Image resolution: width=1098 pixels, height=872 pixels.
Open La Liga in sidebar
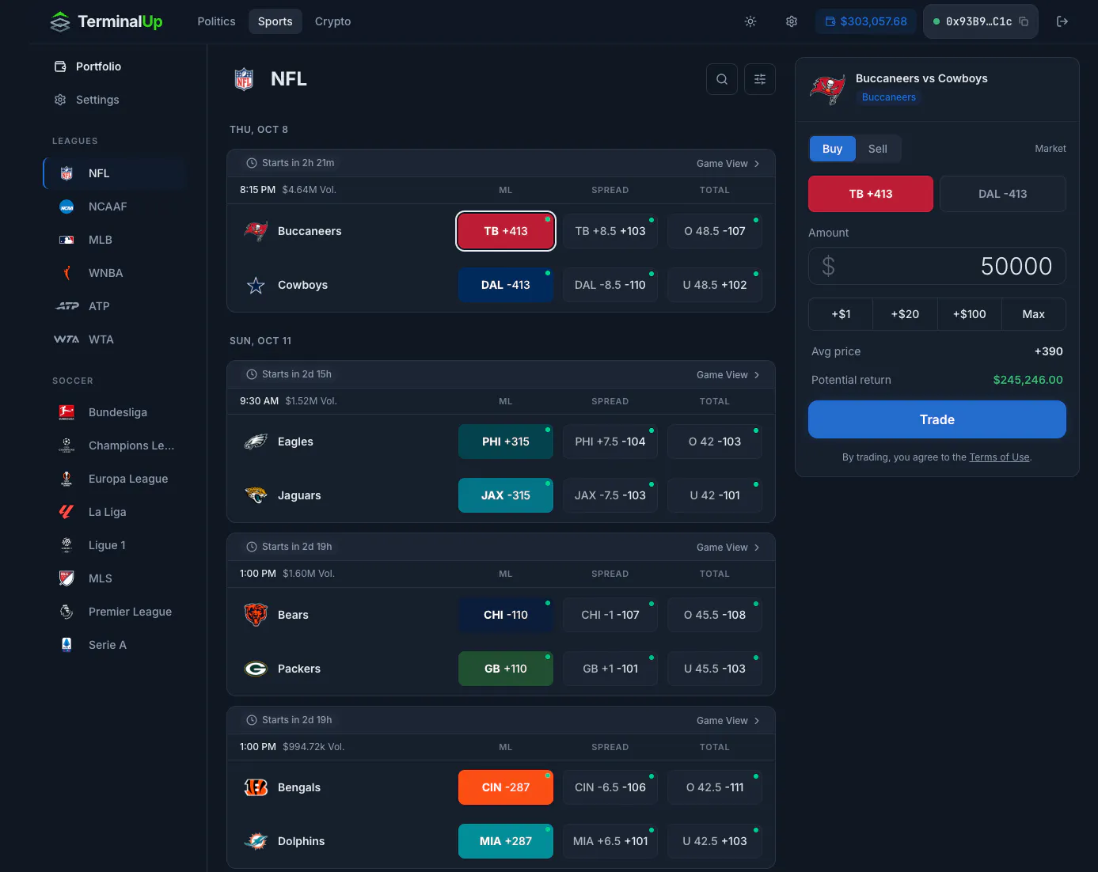115,512
